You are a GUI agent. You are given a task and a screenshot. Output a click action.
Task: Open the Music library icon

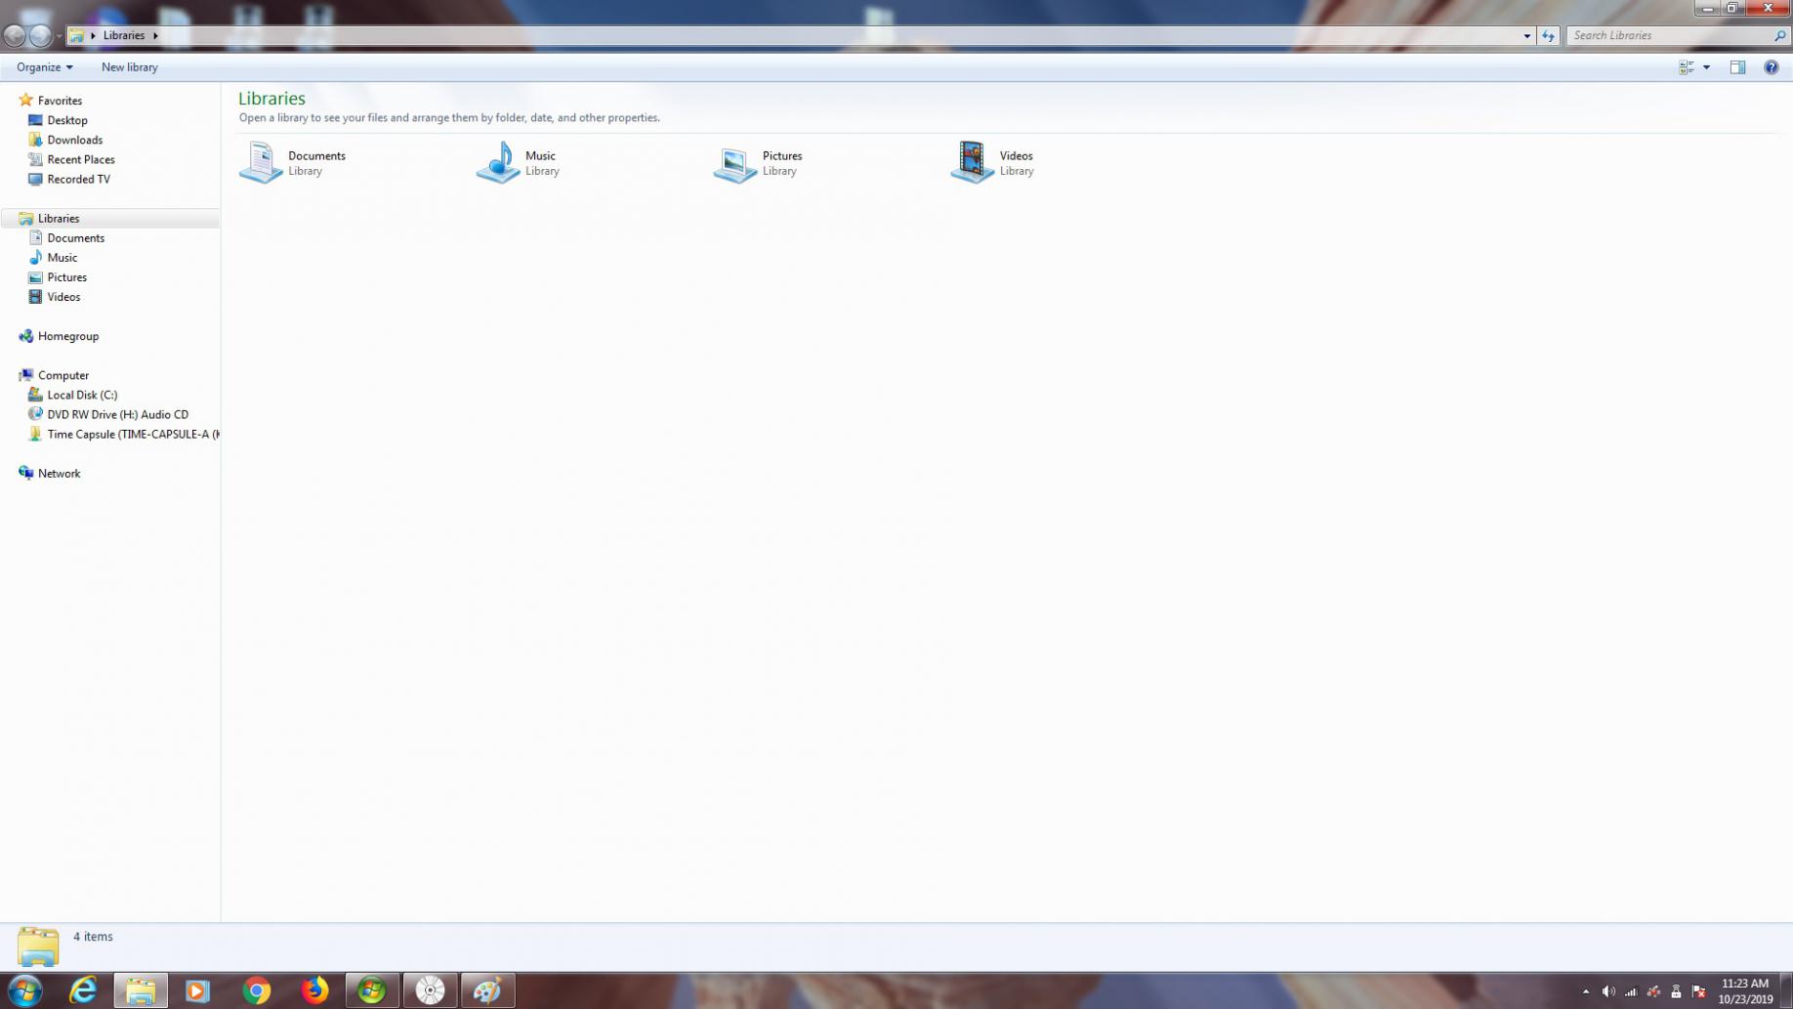pyautogui.click(x=498, y=162)
